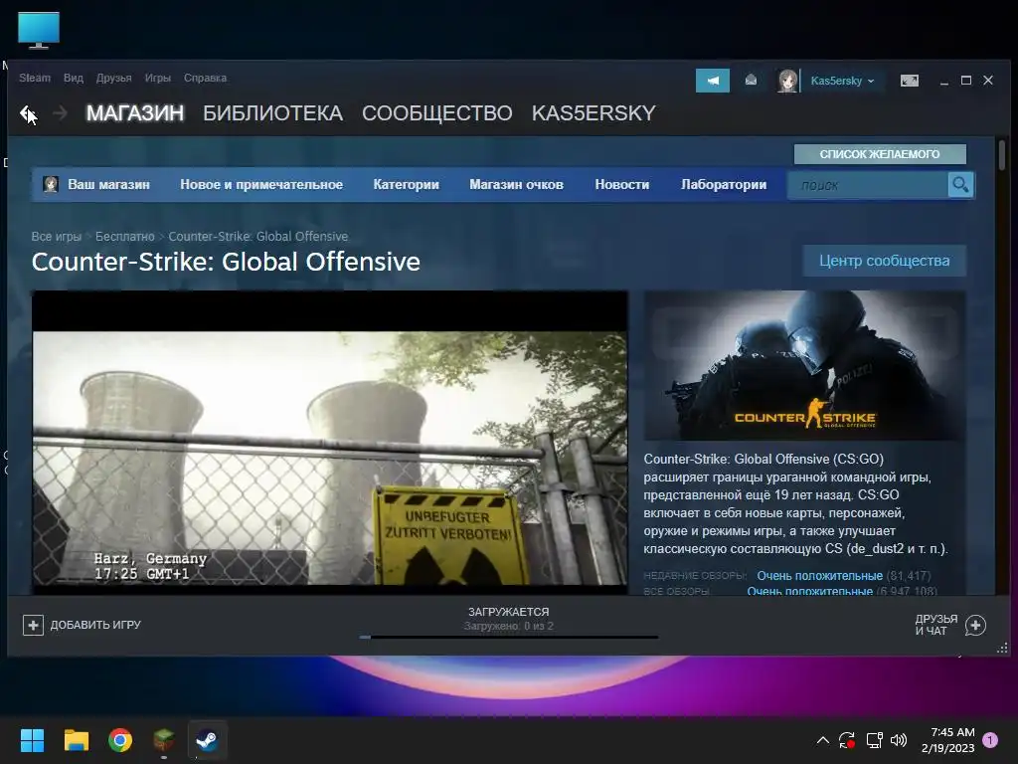Screen dimensions: 1018x764
Task: Open the Игры menu
Action: click(x=157, y=78)
